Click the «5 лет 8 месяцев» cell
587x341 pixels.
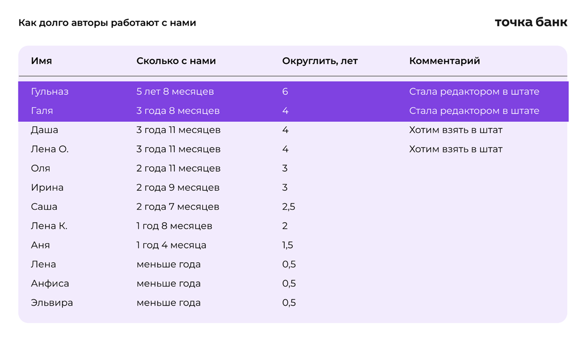coord(175,92)
